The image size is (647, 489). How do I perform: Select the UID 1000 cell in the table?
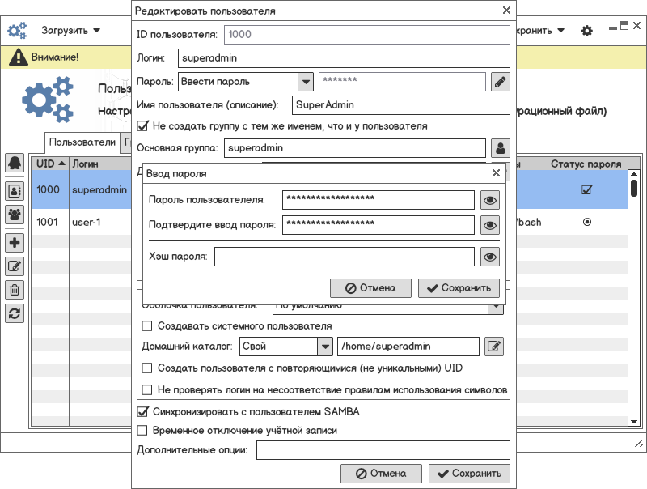(50, 189)
